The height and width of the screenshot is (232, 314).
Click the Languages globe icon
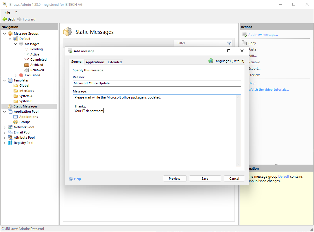pos(211,61)
